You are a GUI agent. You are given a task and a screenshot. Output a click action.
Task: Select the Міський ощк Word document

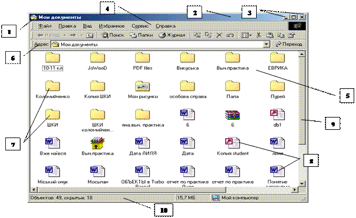pos(52,175)
